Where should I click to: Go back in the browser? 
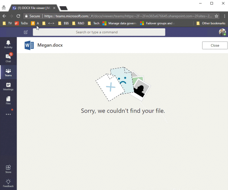click(5, 16)
